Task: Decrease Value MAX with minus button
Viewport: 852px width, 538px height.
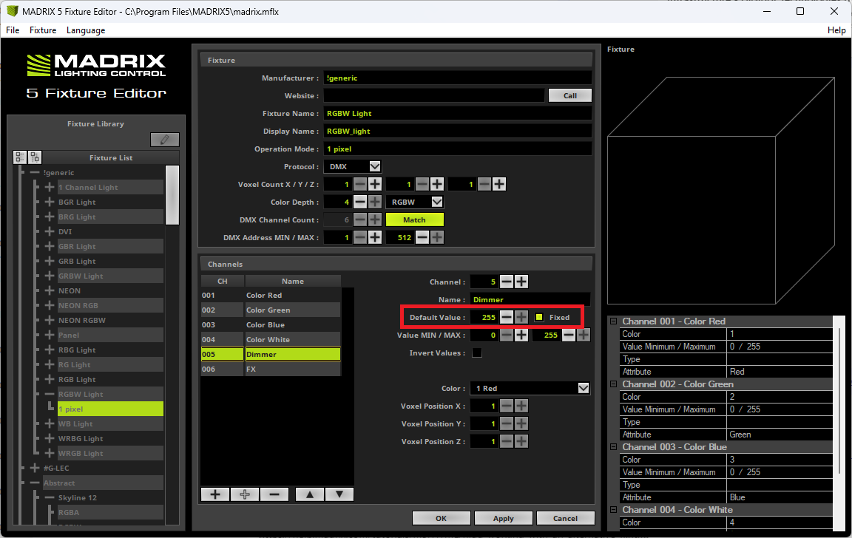Action: [568, 335]
